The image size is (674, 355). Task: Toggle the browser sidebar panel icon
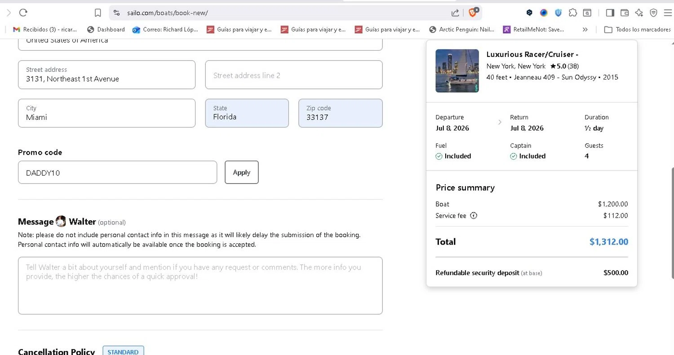pos(610,13)
